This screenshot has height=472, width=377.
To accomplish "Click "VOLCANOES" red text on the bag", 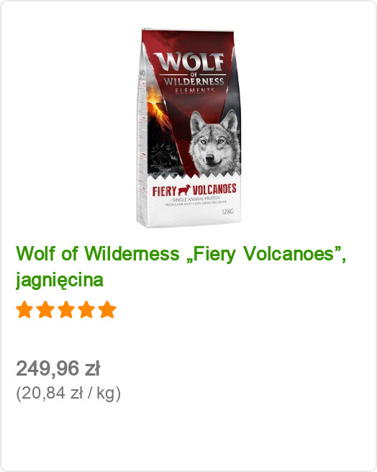I will pos(214,190).
